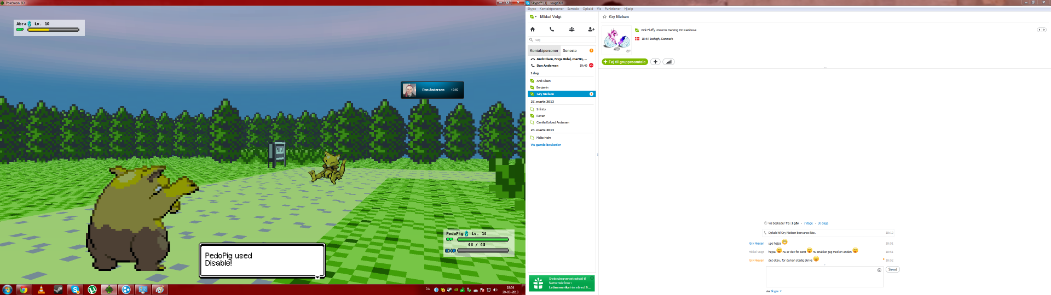
Task: Click the Gry Nielsen sender name at 18:51
Action: click(757, 244)
